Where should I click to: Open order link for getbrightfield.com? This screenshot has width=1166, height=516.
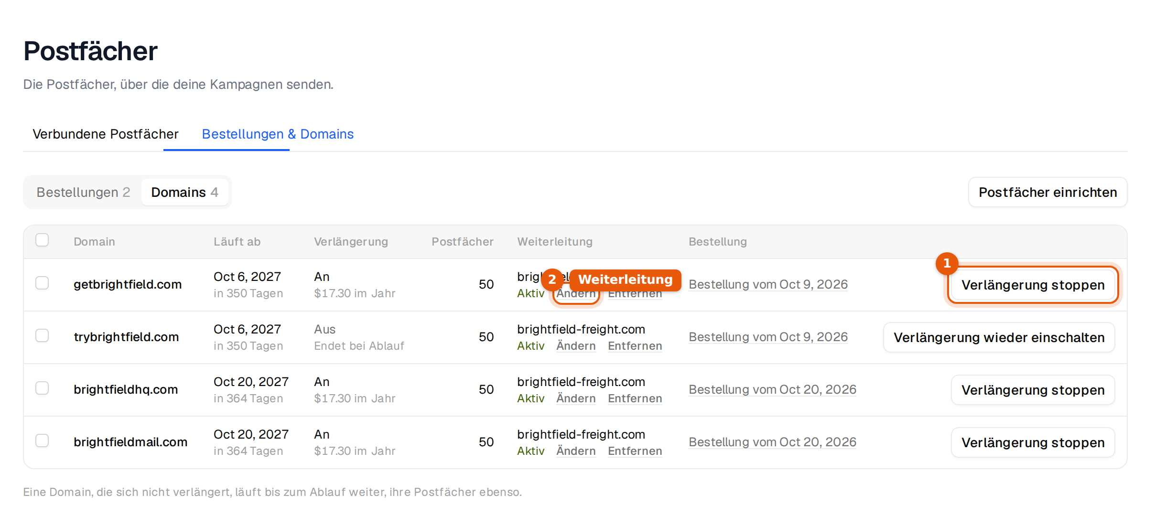[768, 284]
